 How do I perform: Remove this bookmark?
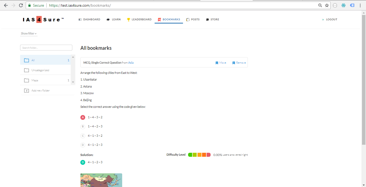pyautogui.click(x=239, y=63)
